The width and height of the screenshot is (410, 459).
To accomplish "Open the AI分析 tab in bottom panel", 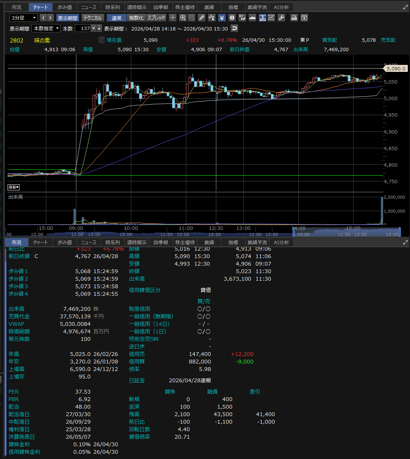I will tap(281, 243).
